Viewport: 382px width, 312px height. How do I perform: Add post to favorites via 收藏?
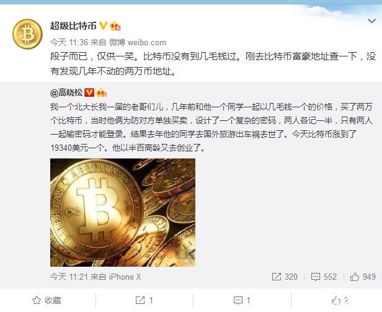pyautogui.click(x=47, y=300)
